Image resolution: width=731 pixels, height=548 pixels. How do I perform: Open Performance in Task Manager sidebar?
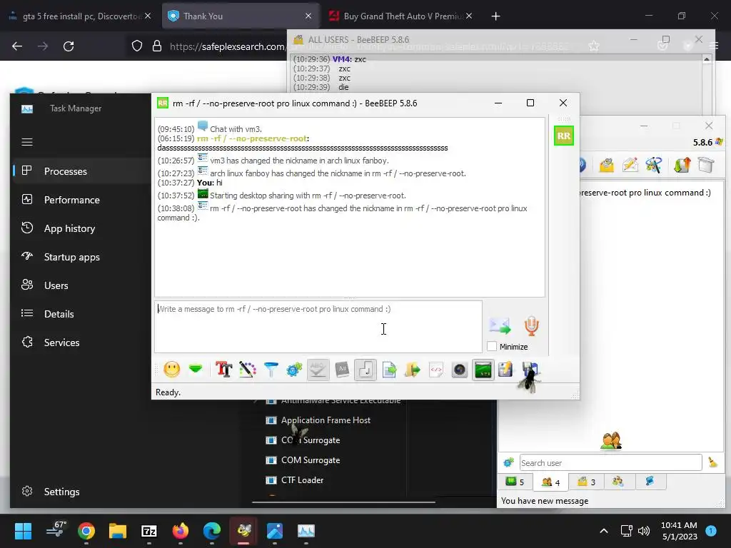[82, 200]
